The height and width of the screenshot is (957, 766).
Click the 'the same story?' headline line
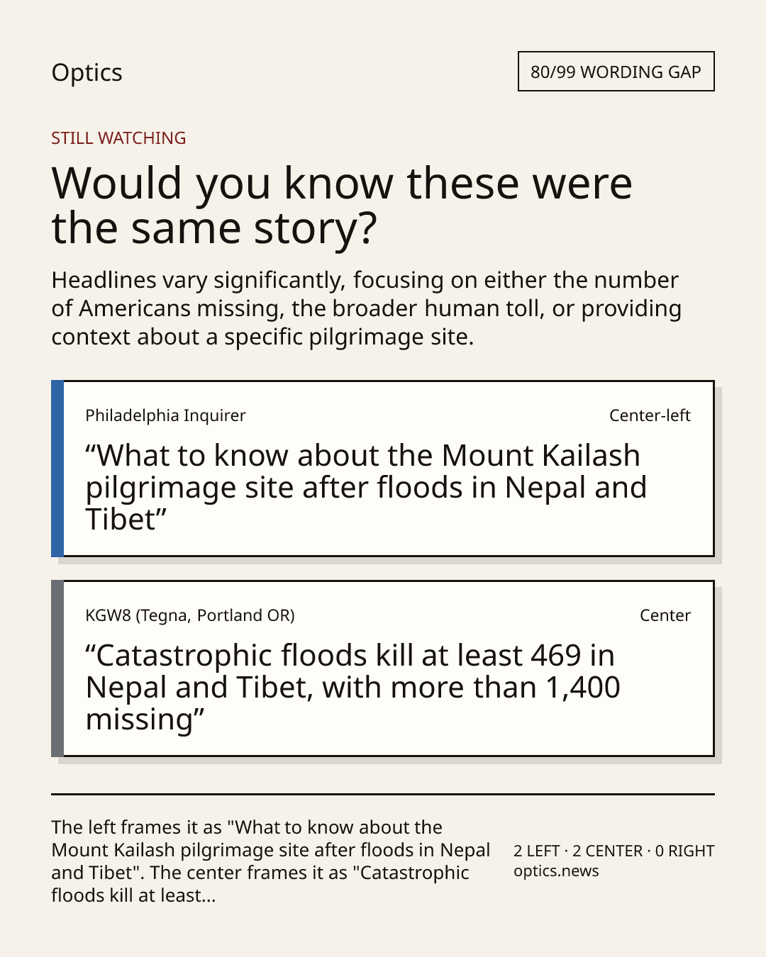[214, 228]
